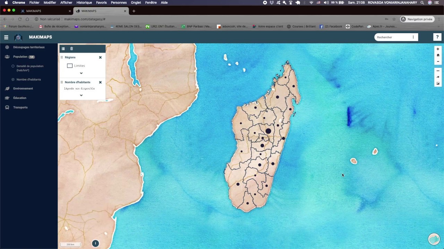The width and height of the screenshot is (444, 249).
Task: Open Chrome three-dot menu
Action: (x=439, y=19)
